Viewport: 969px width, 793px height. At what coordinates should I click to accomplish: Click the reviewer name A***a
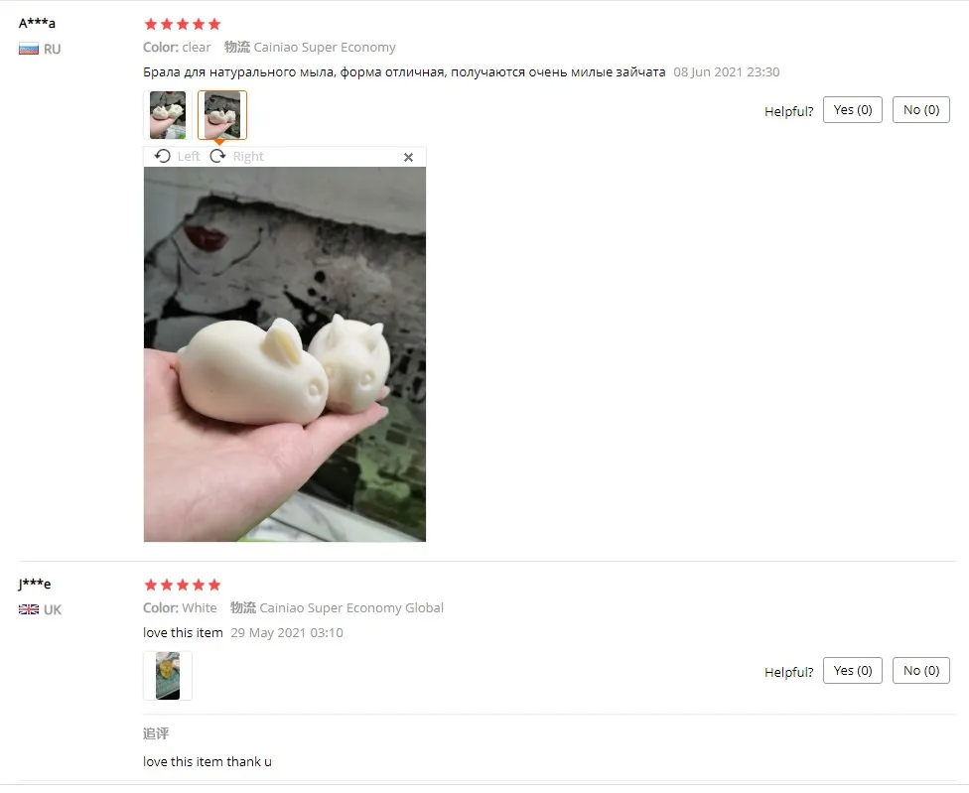click(x=37, y=24)
